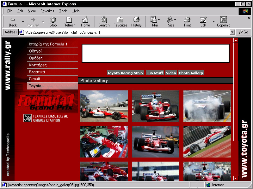Open Ιστορία της Formula 1 page
This screenshot has height=189, width=253.
coord(52,44)
